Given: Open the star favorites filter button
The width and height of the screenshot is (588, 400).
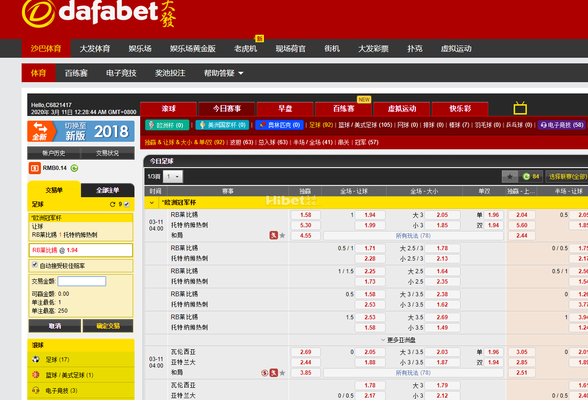Looking at the screenshot, I should coord(509,177).
